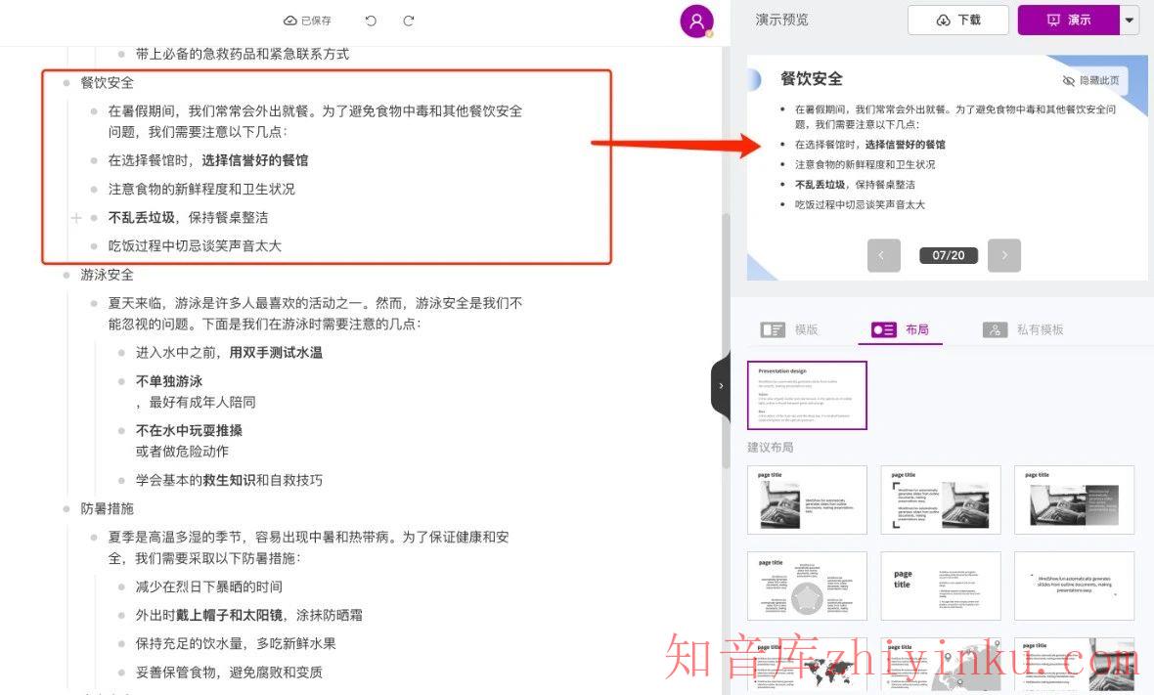1154x695 pixels.
Task: Click the cloud saved status icon
Action: pos(290,21)
